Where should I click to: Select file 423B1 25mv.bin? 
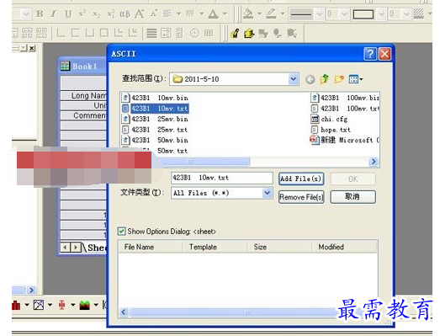click(155, 119)
